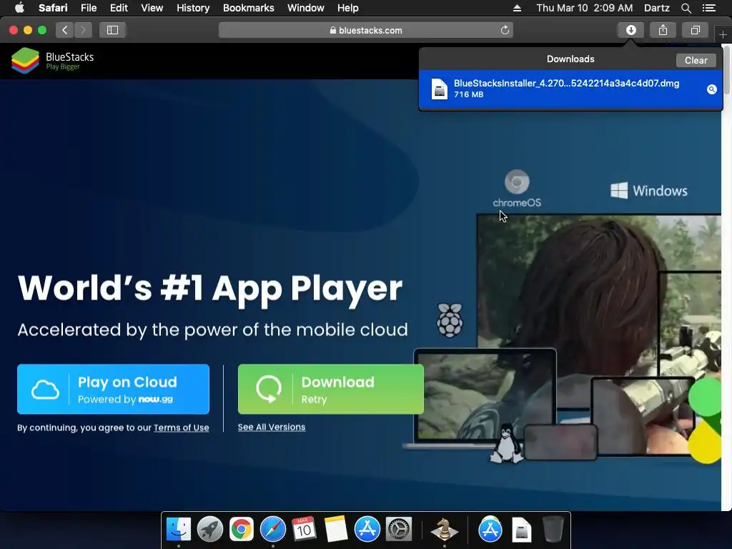Go back with Safari back arrow

(65, 30)
